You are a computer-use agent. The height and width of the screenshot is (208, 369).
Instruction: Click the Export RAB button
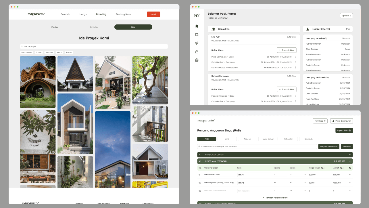(344, 130)
